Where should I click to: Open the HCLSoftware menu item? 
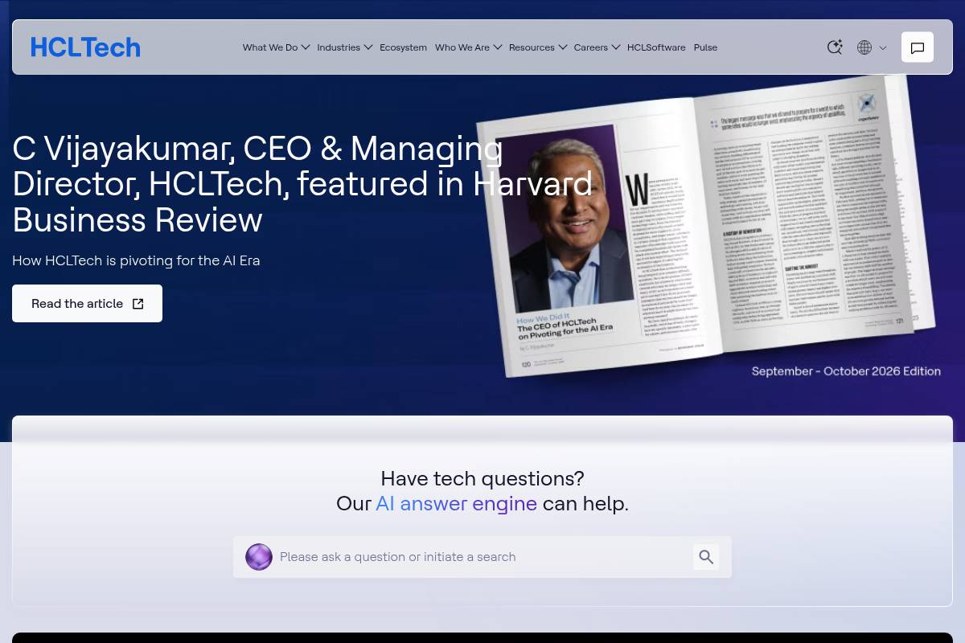pos(656,47)
